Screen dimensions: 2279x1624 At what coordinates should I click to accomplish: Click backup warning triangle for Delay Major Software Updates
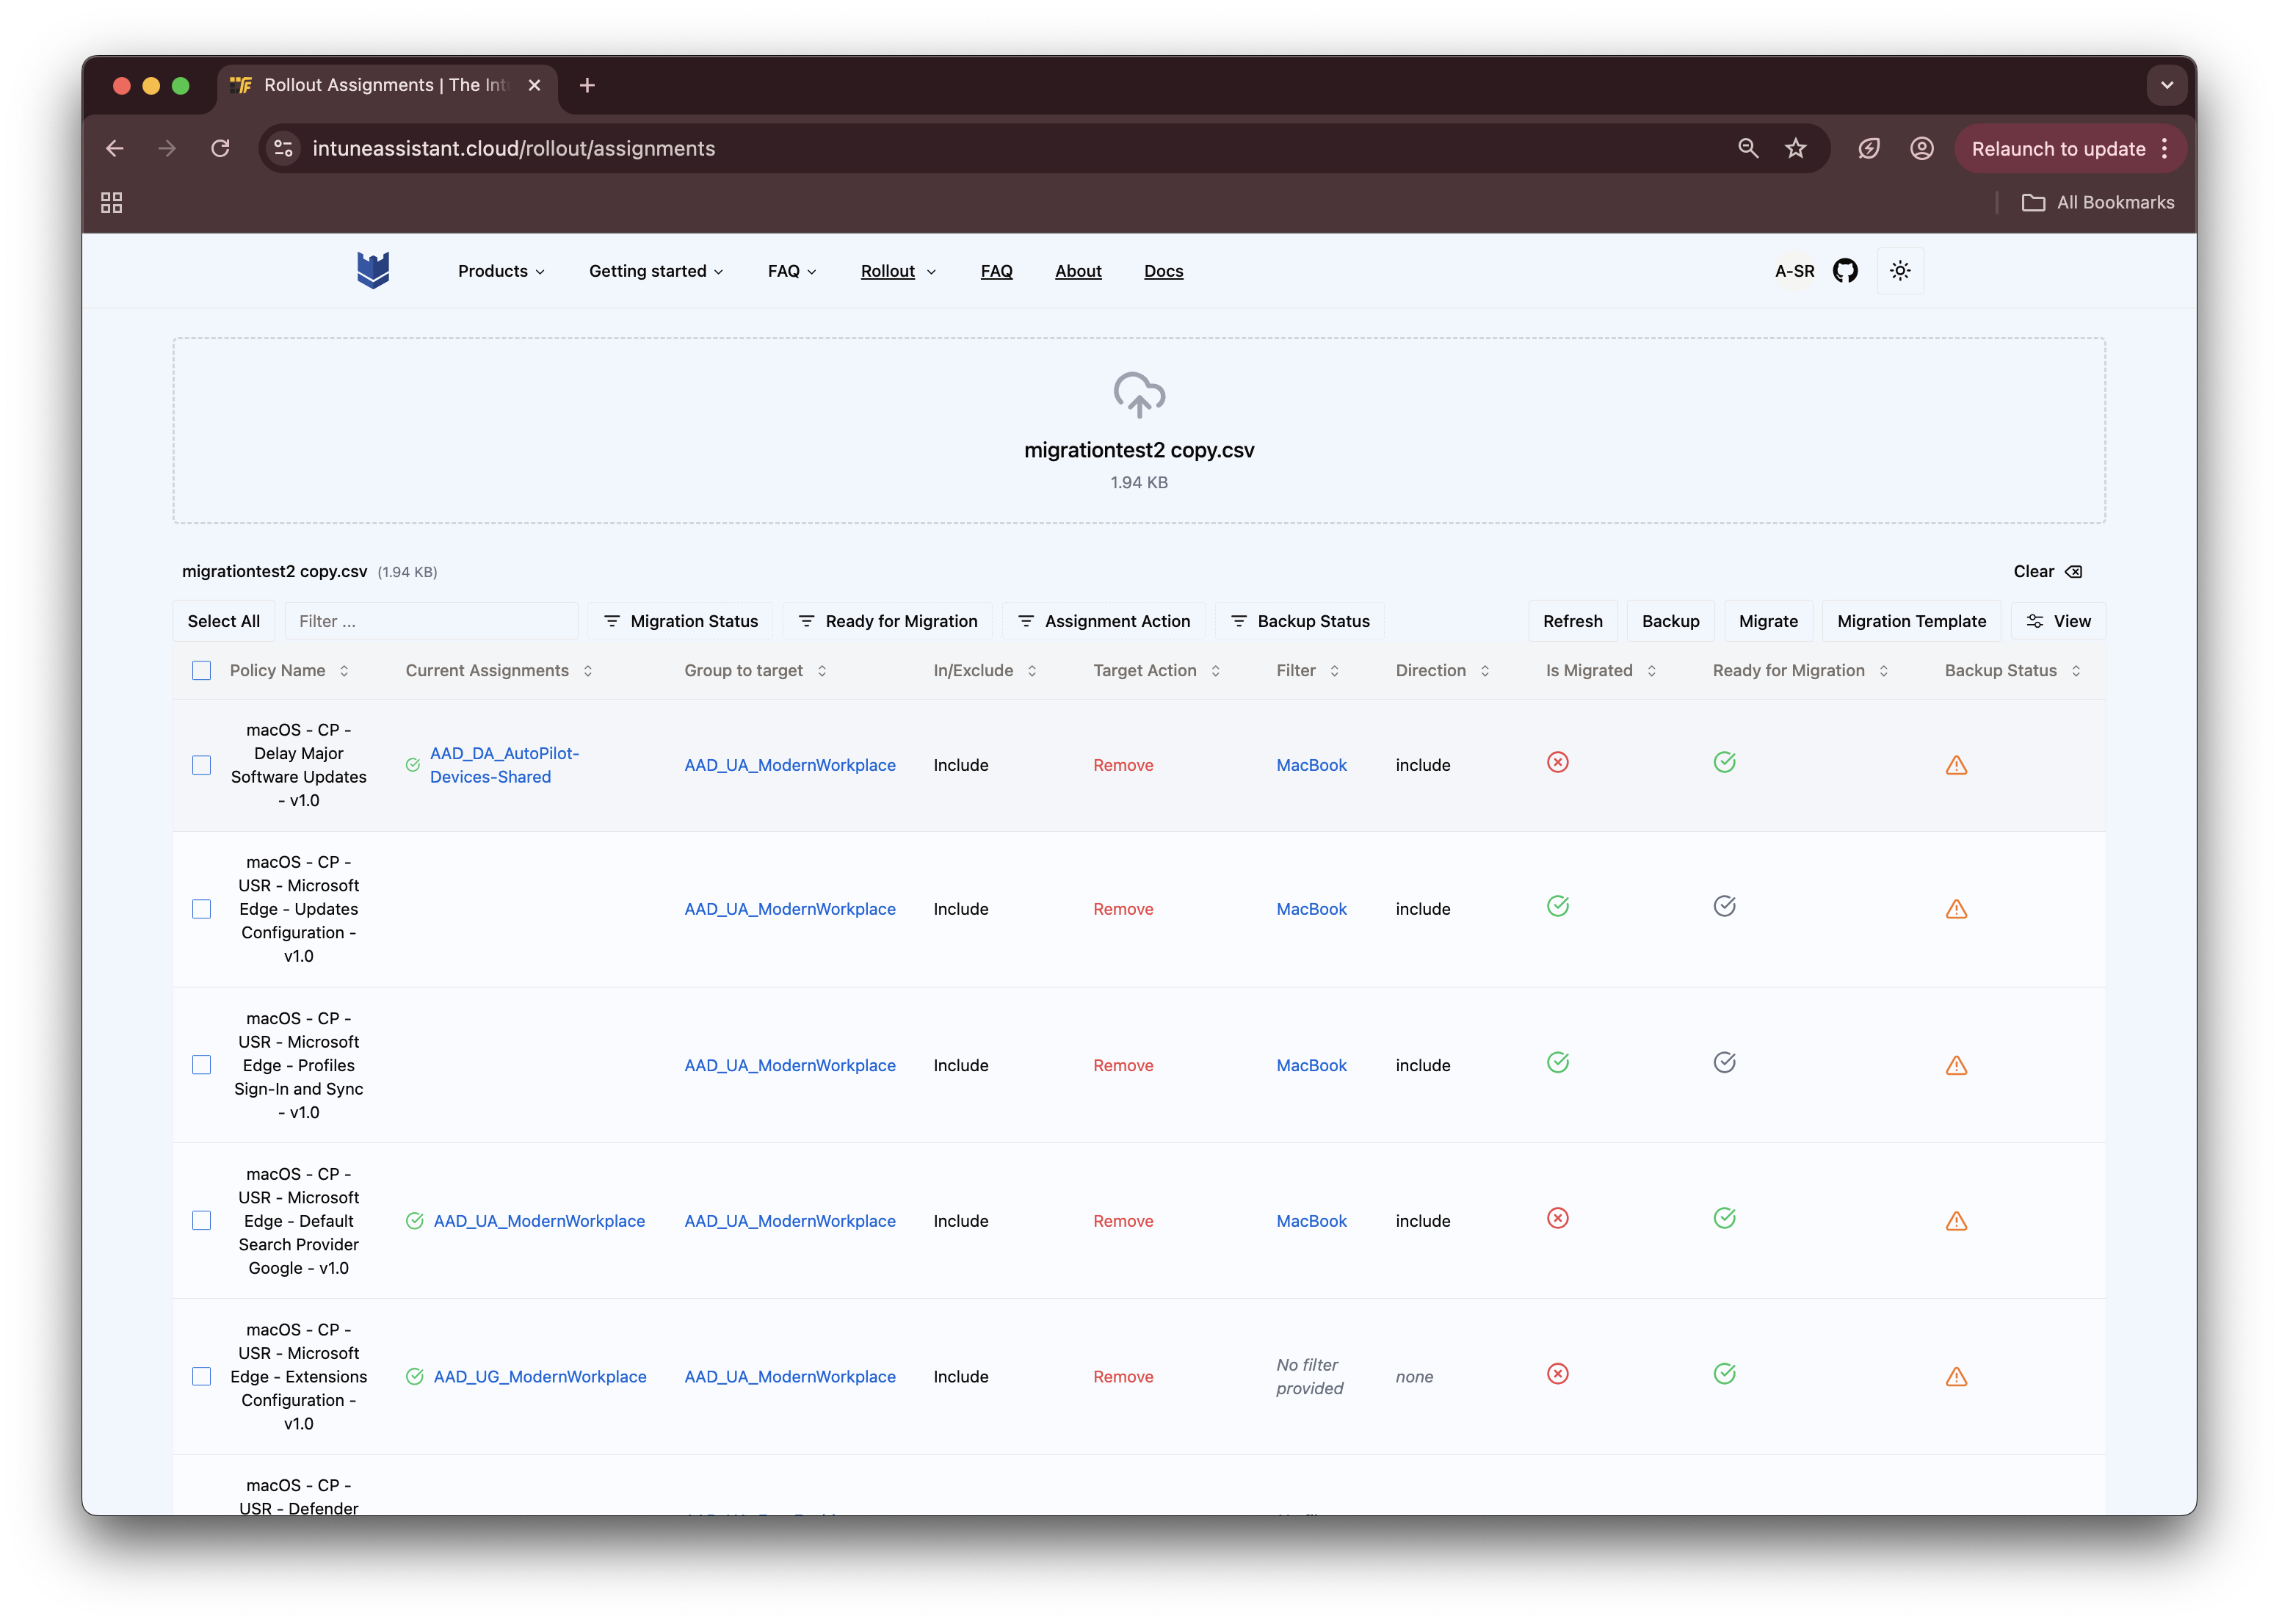point(1957,765)
